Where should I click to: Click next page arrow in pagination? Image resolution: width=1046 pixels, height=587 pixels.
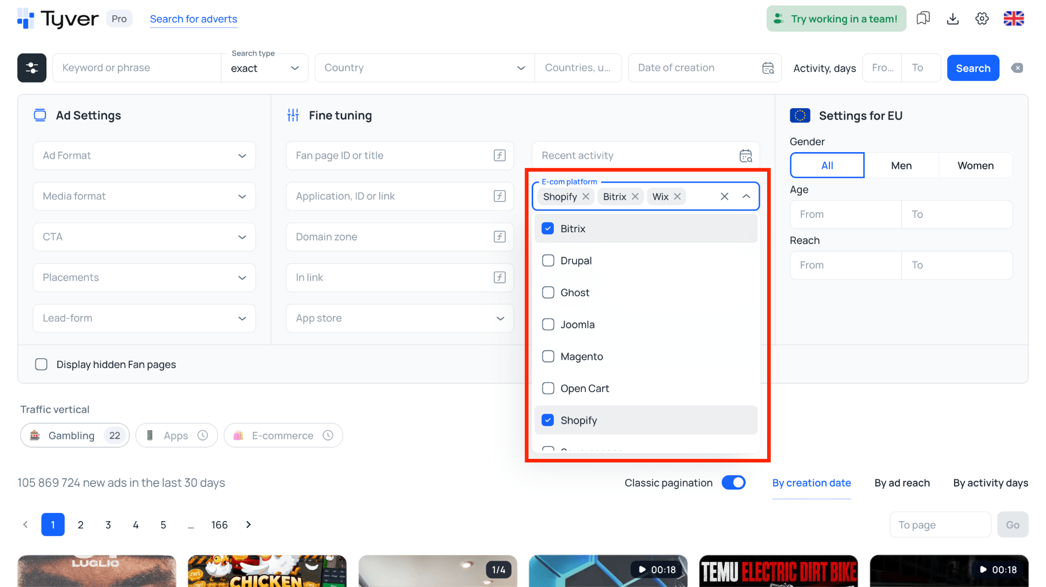[249, 525]
